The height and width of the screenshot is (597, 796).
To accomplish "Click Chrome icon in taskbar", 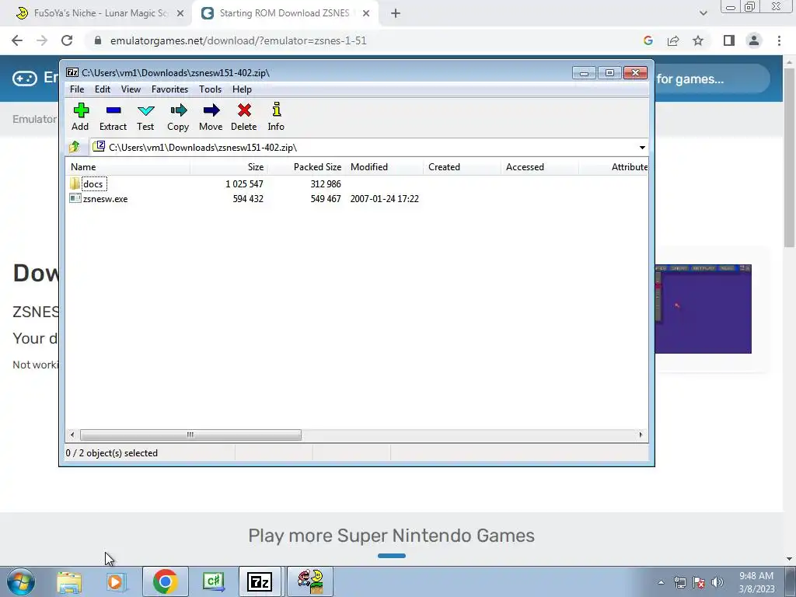I will pos(165,581).
